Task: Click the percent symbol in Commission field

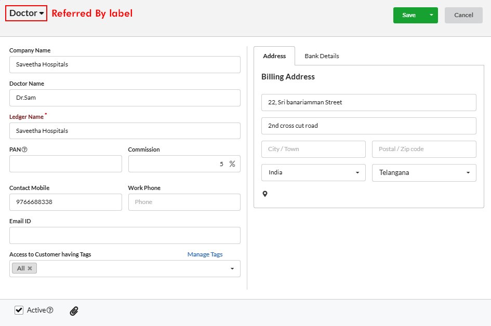Action: click(232, 164)
